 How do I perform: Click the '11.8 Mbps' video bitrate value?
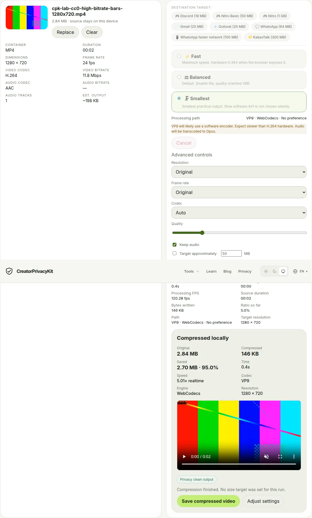[92, 75]
